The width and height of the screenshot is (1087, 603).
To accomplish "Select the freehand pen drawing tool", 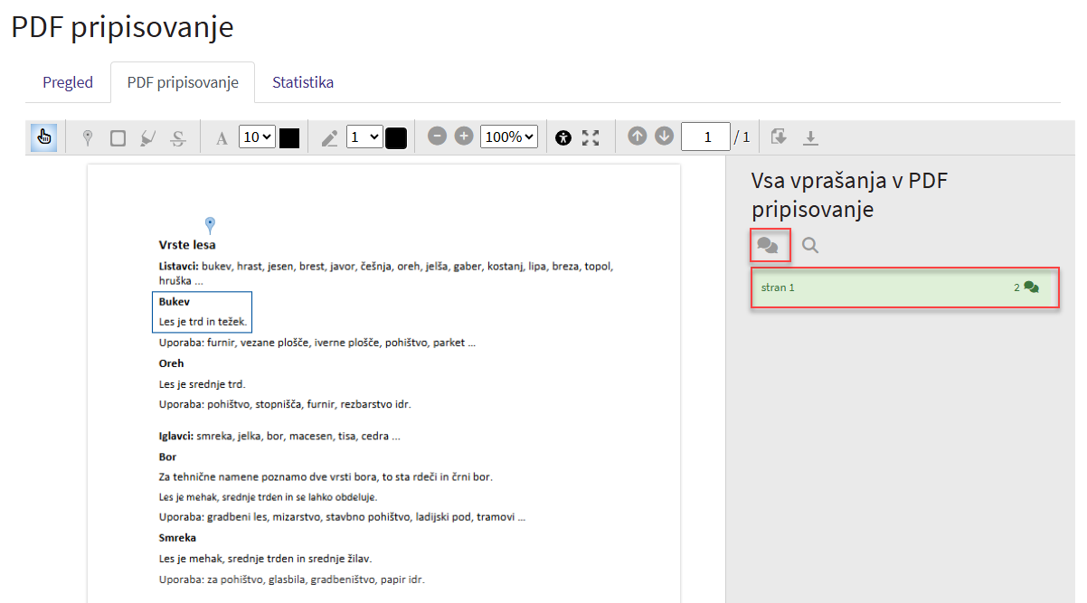I will [x=329, y=137].
